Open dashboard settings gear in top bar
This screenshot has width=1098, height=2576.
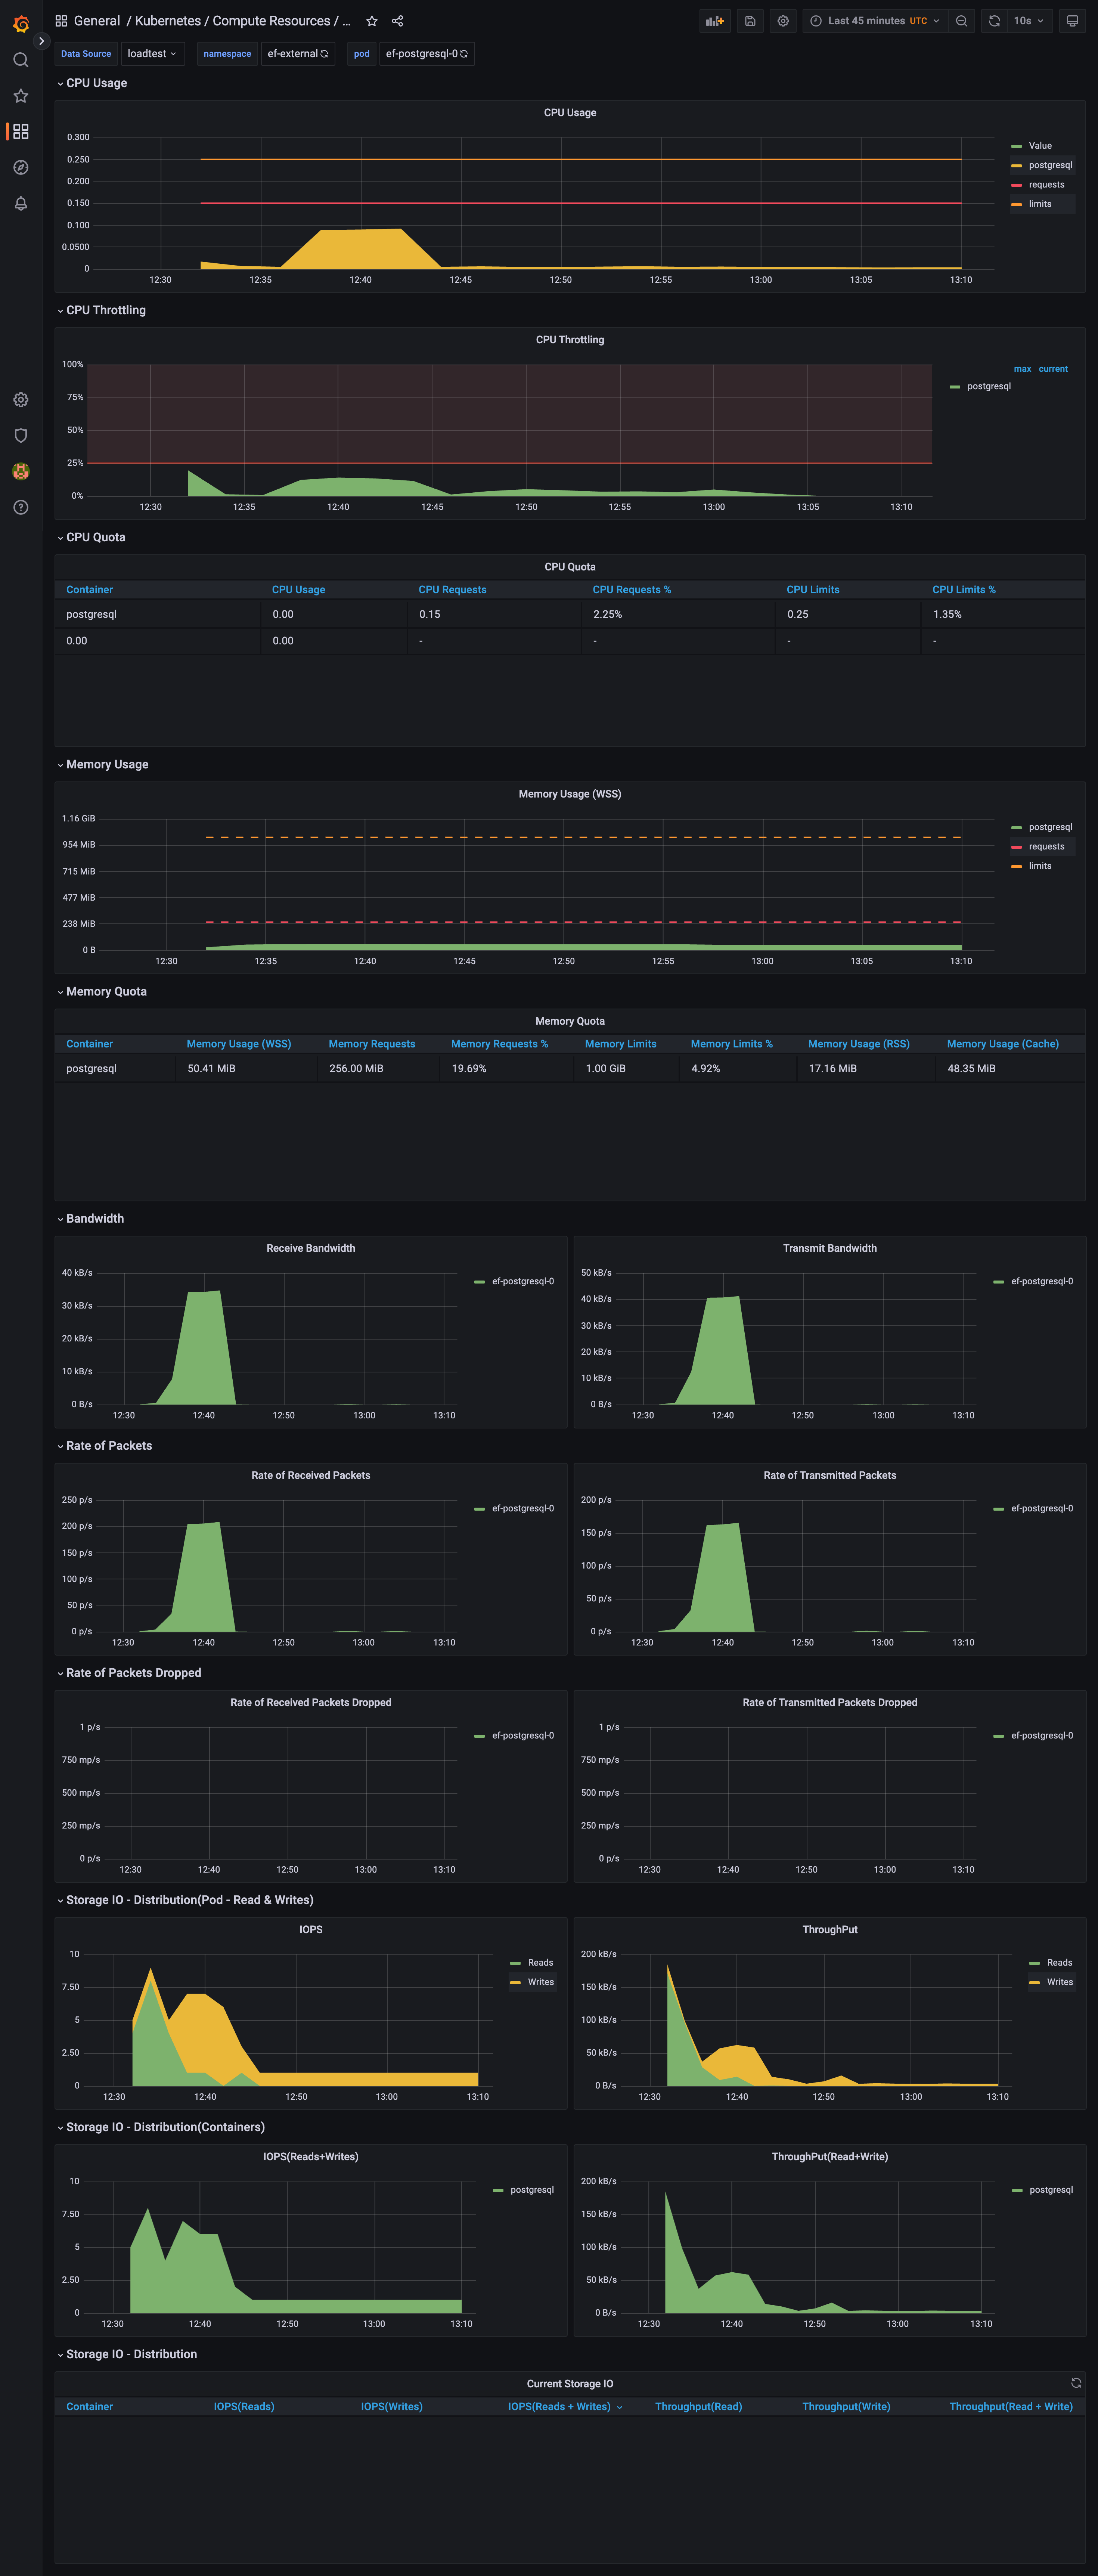click(x=783, y=21)
